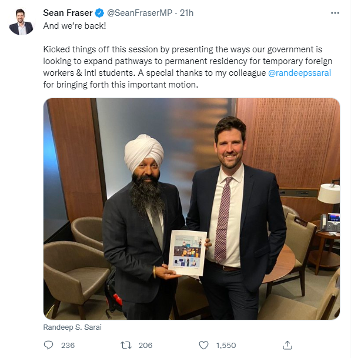Like the tweet with heart icon

point(203,345)
